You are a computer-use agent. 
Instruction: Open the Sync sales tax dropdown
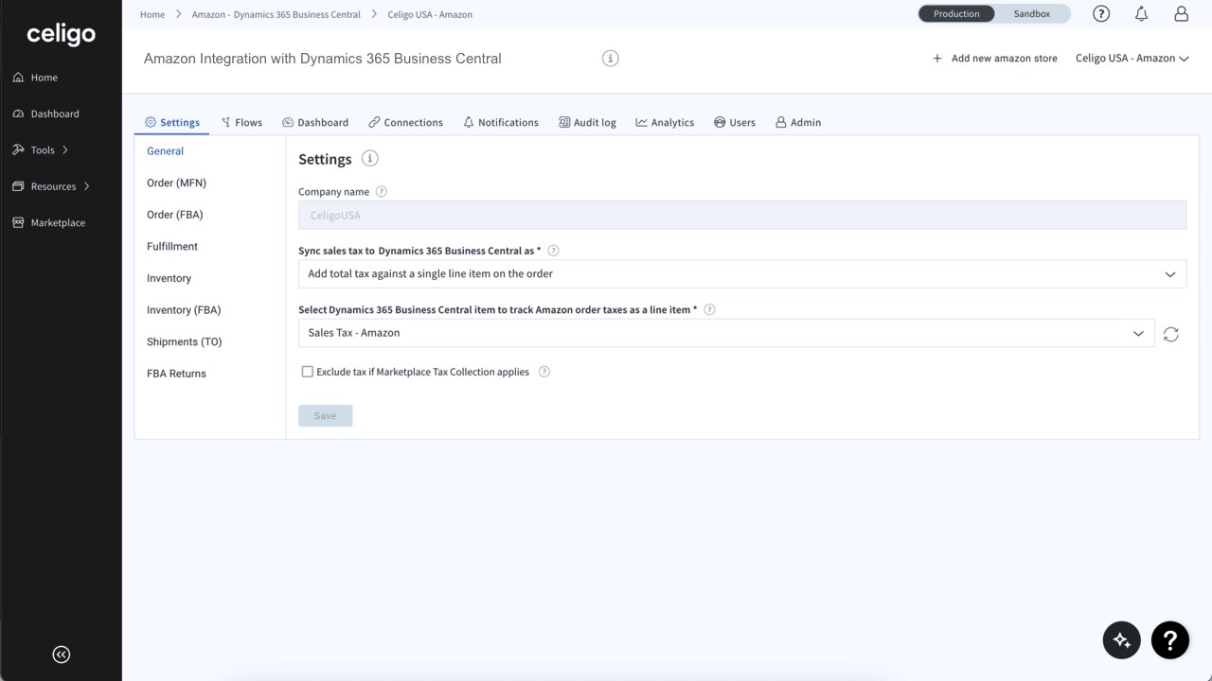[x=742, y=273]
